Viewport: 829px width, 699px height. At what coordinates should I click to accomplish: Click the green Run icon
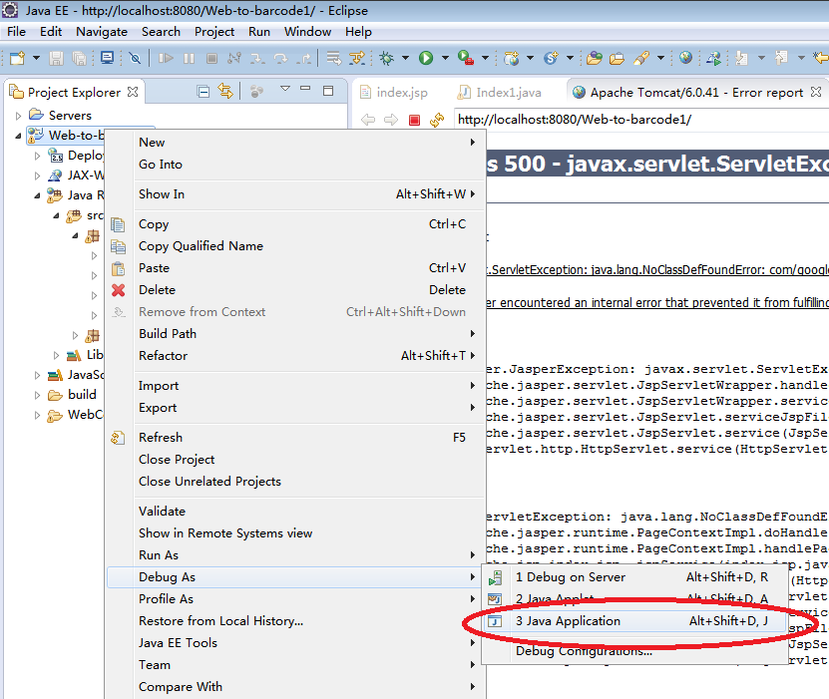click(x=426, y=58)
